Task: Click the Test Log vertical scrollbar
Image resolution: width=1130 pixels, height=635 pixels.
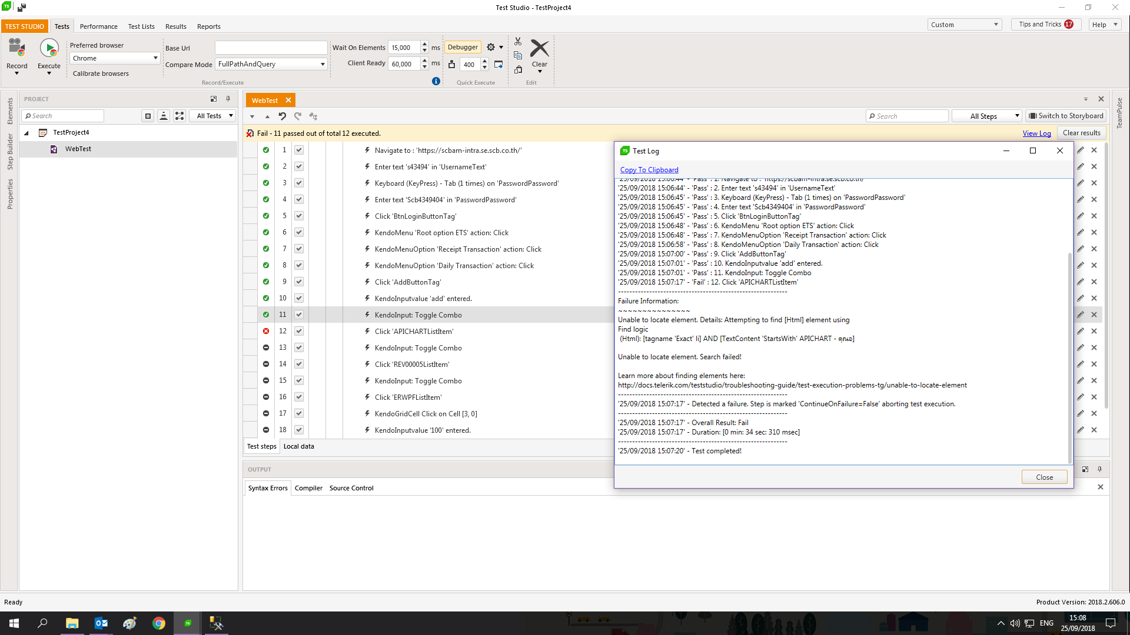Action: 1069,353
